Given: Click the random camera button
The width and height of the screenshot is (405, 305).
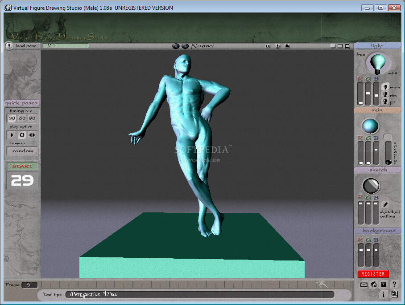Looking at the screenshot, I should pos(22,151).
